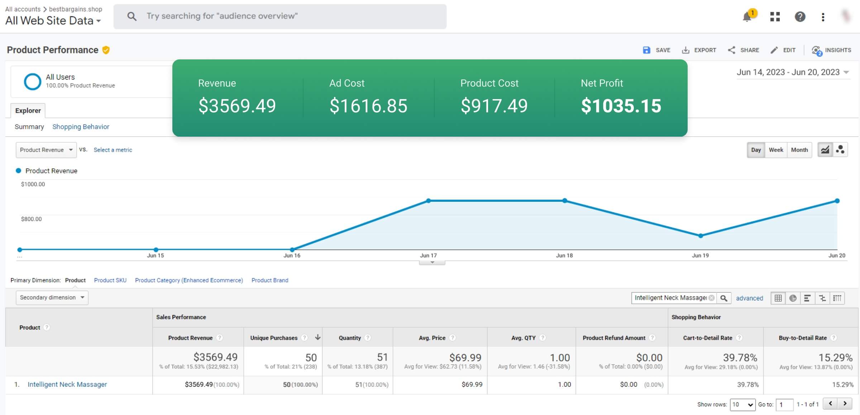
Task: Toggle chart granularity to Week
Action: pyautogui.click(x=776, y=150)
